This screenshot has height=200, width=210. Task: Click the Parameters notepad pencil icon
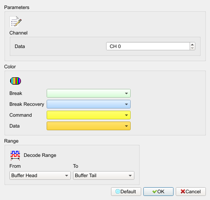15,22
